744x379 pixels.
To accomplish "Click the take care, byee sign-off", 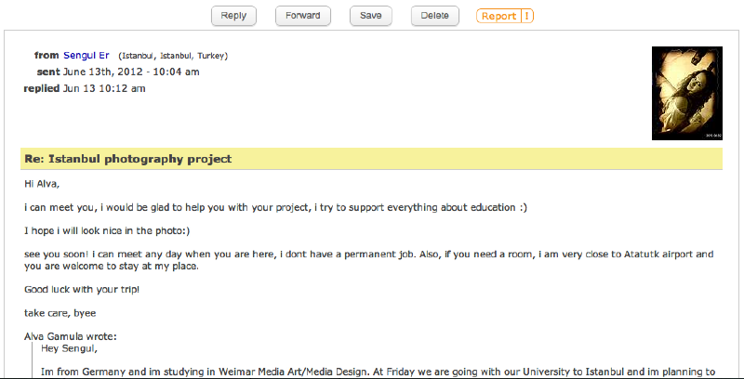I will coord(60,313).
